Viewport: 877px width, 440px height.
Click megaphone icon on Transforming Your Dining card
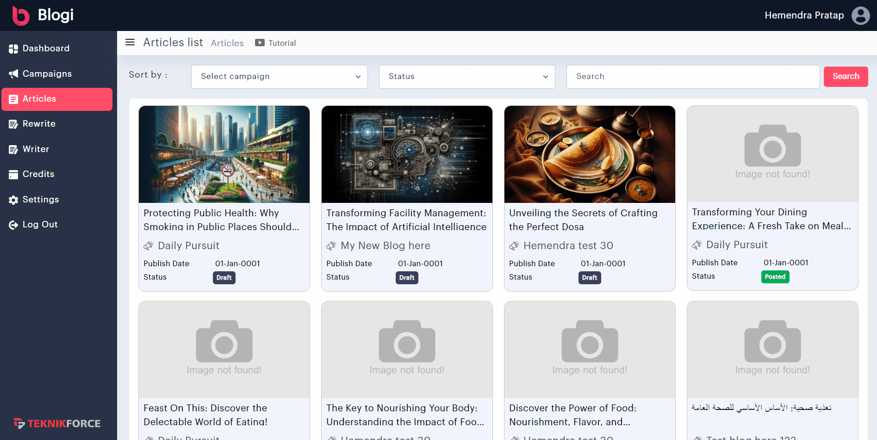697,245
